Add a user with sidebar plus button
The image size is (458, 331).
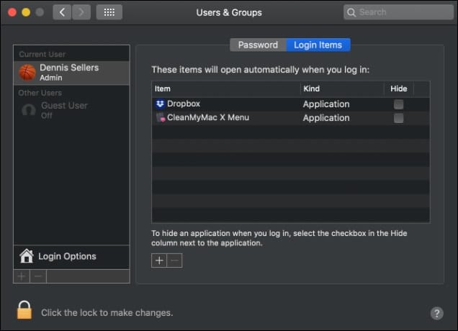[x=22, y=276]
